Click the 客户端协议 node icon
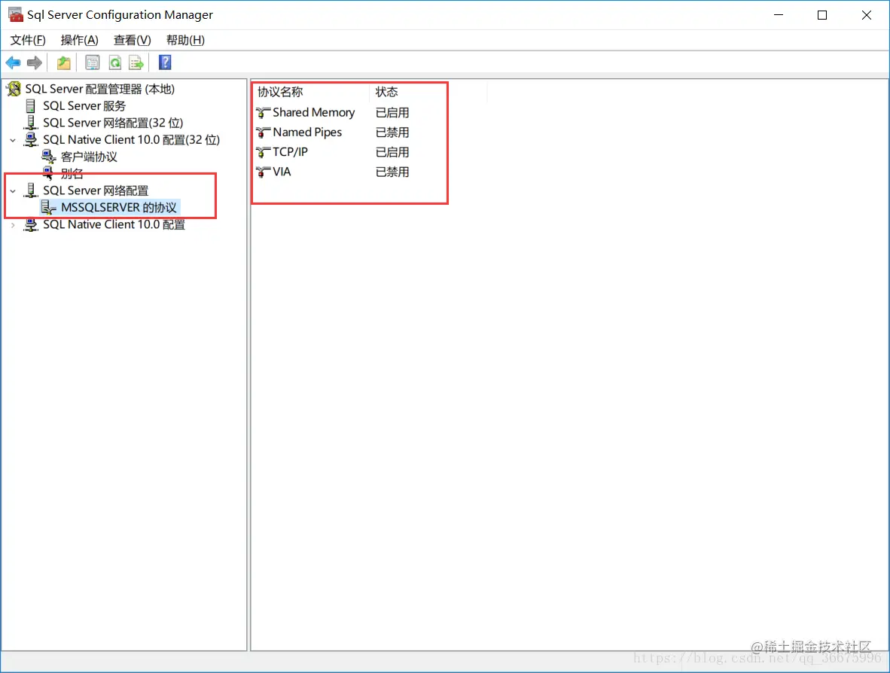 tap(49, 157)
